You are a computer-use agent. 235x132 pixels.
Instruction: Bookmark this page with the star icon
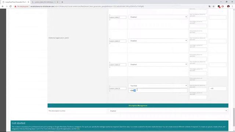pyautogui.click(x=214, y=7)
